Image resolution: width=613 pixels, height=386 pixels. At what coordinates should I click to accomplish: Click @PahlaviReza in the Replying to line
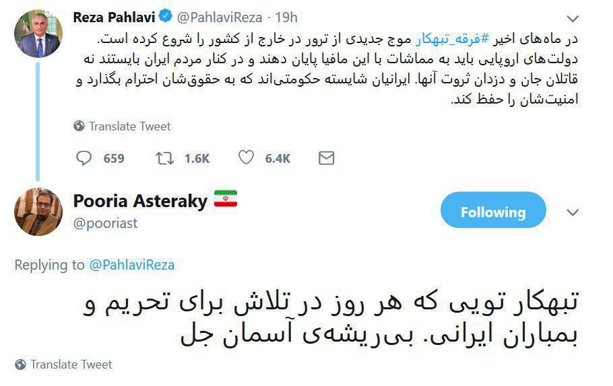tap(131, 265)
